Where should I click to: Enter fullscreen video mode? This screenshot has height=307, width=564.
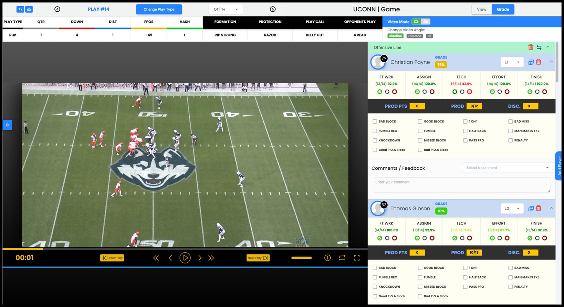point(357,258)
